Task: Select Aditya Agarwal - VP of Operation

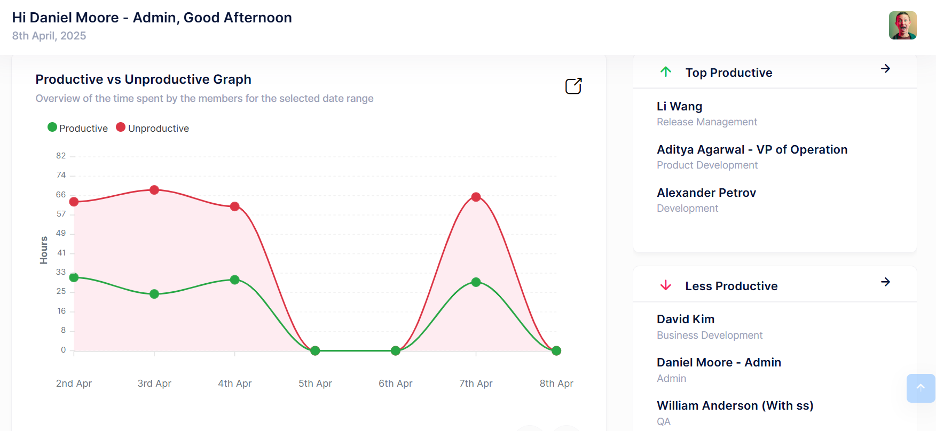Action: 752,149
